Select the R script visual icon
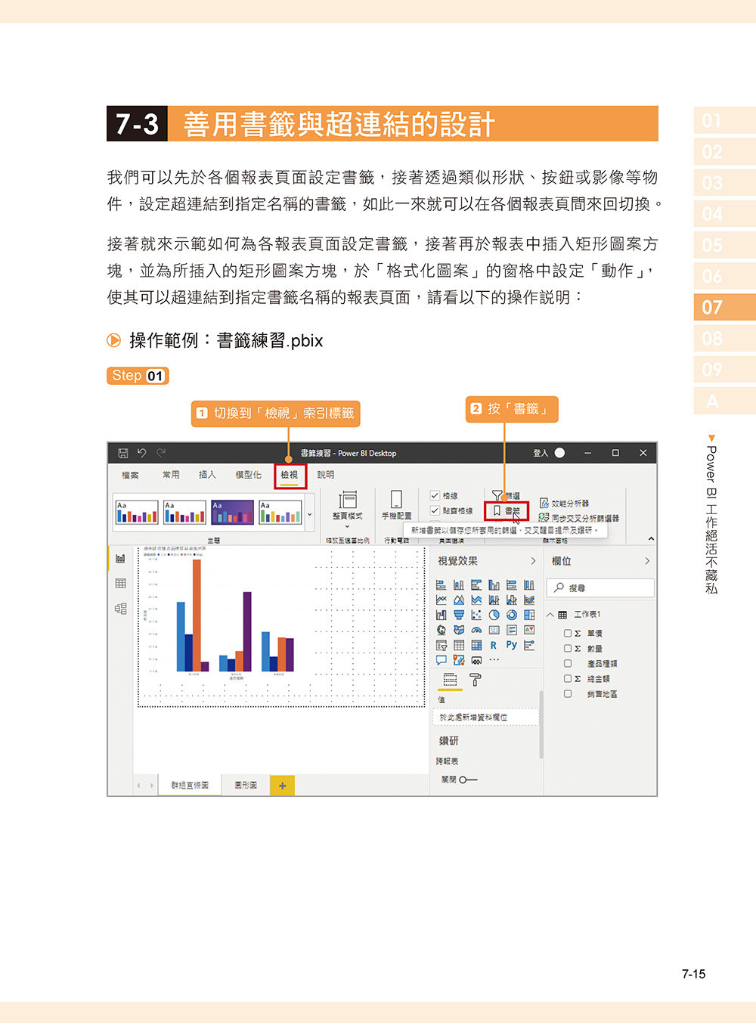The image size is (756, 1023). pyautogui.click(x=493, y=645)
